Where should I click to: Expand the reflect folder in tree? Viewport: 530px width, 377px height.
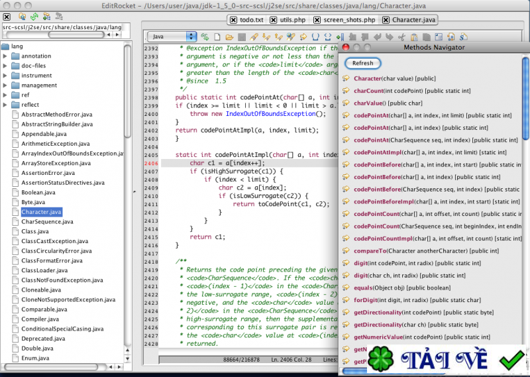pos(6,105)
